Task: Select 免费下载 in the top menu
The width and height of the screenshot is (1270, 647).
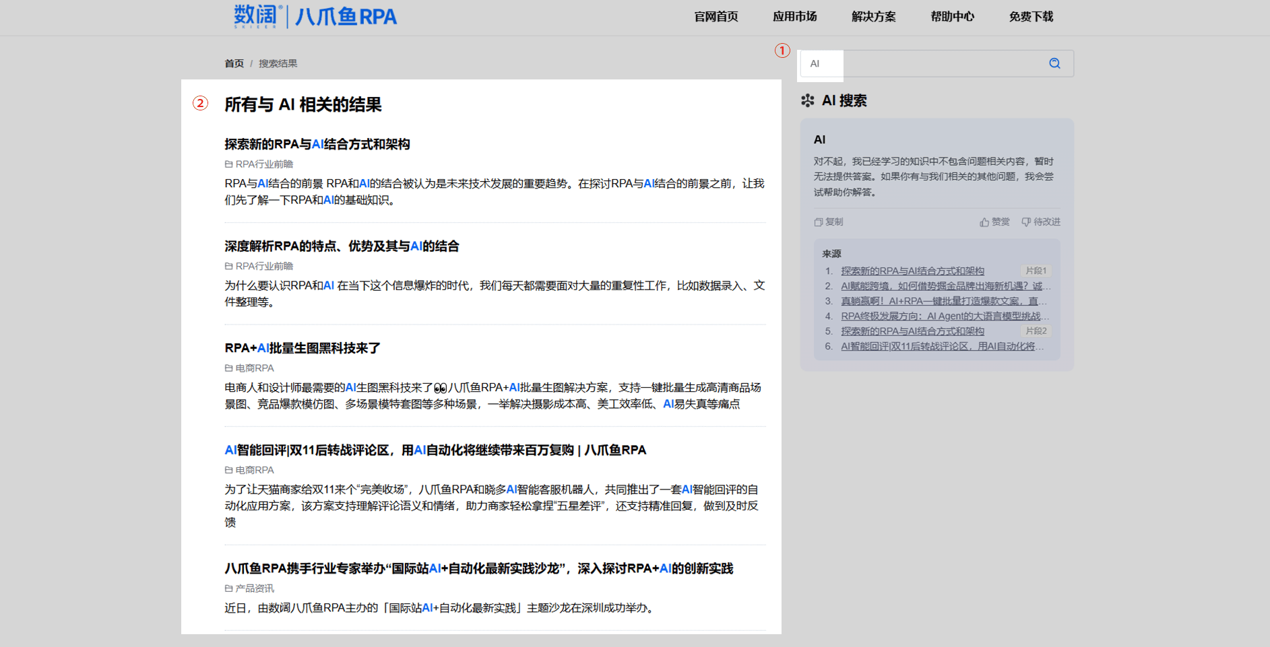Action: [x=1031, y=17]
